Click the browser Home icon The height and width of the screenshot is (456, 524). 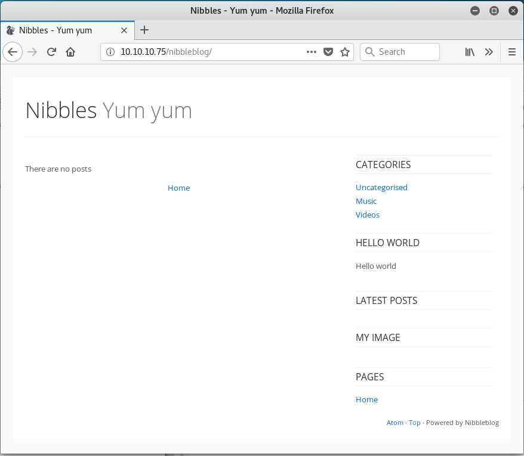point(70,52)
